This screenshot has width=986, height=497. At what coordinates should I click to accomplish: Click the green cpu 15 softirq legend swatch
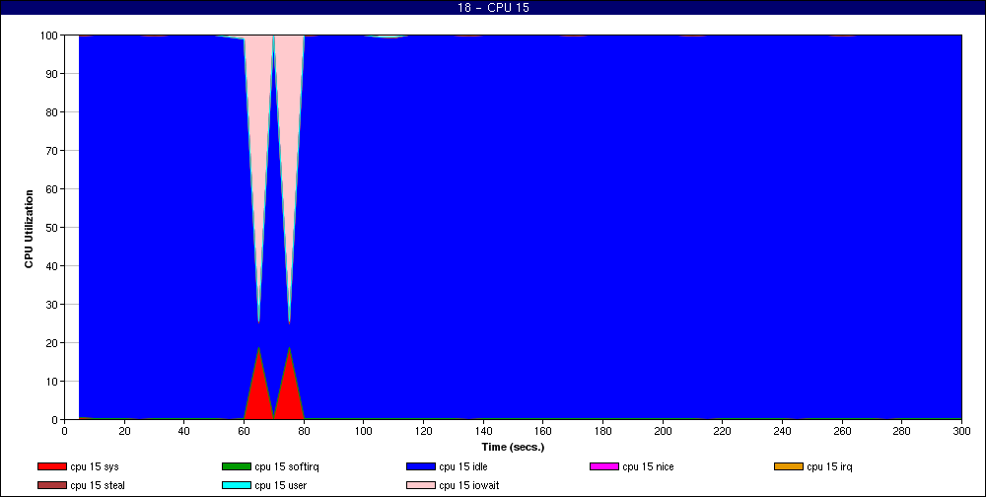click(236, 466)
